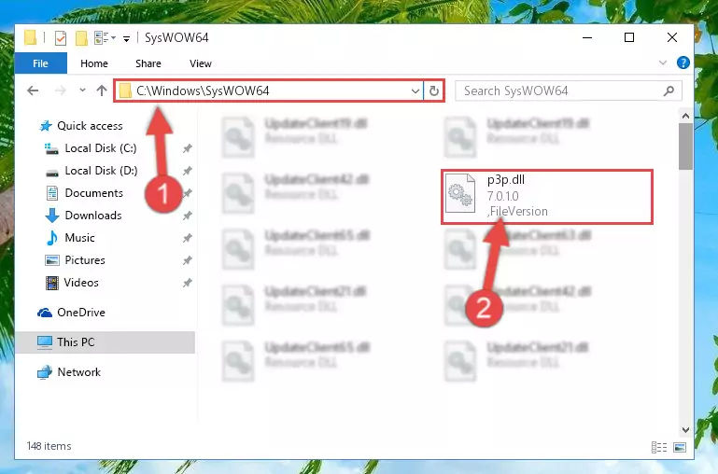The height and width of the screenshot is (474, 718).
Task: Click the New folder quick access icon
Action: (81, 38)
